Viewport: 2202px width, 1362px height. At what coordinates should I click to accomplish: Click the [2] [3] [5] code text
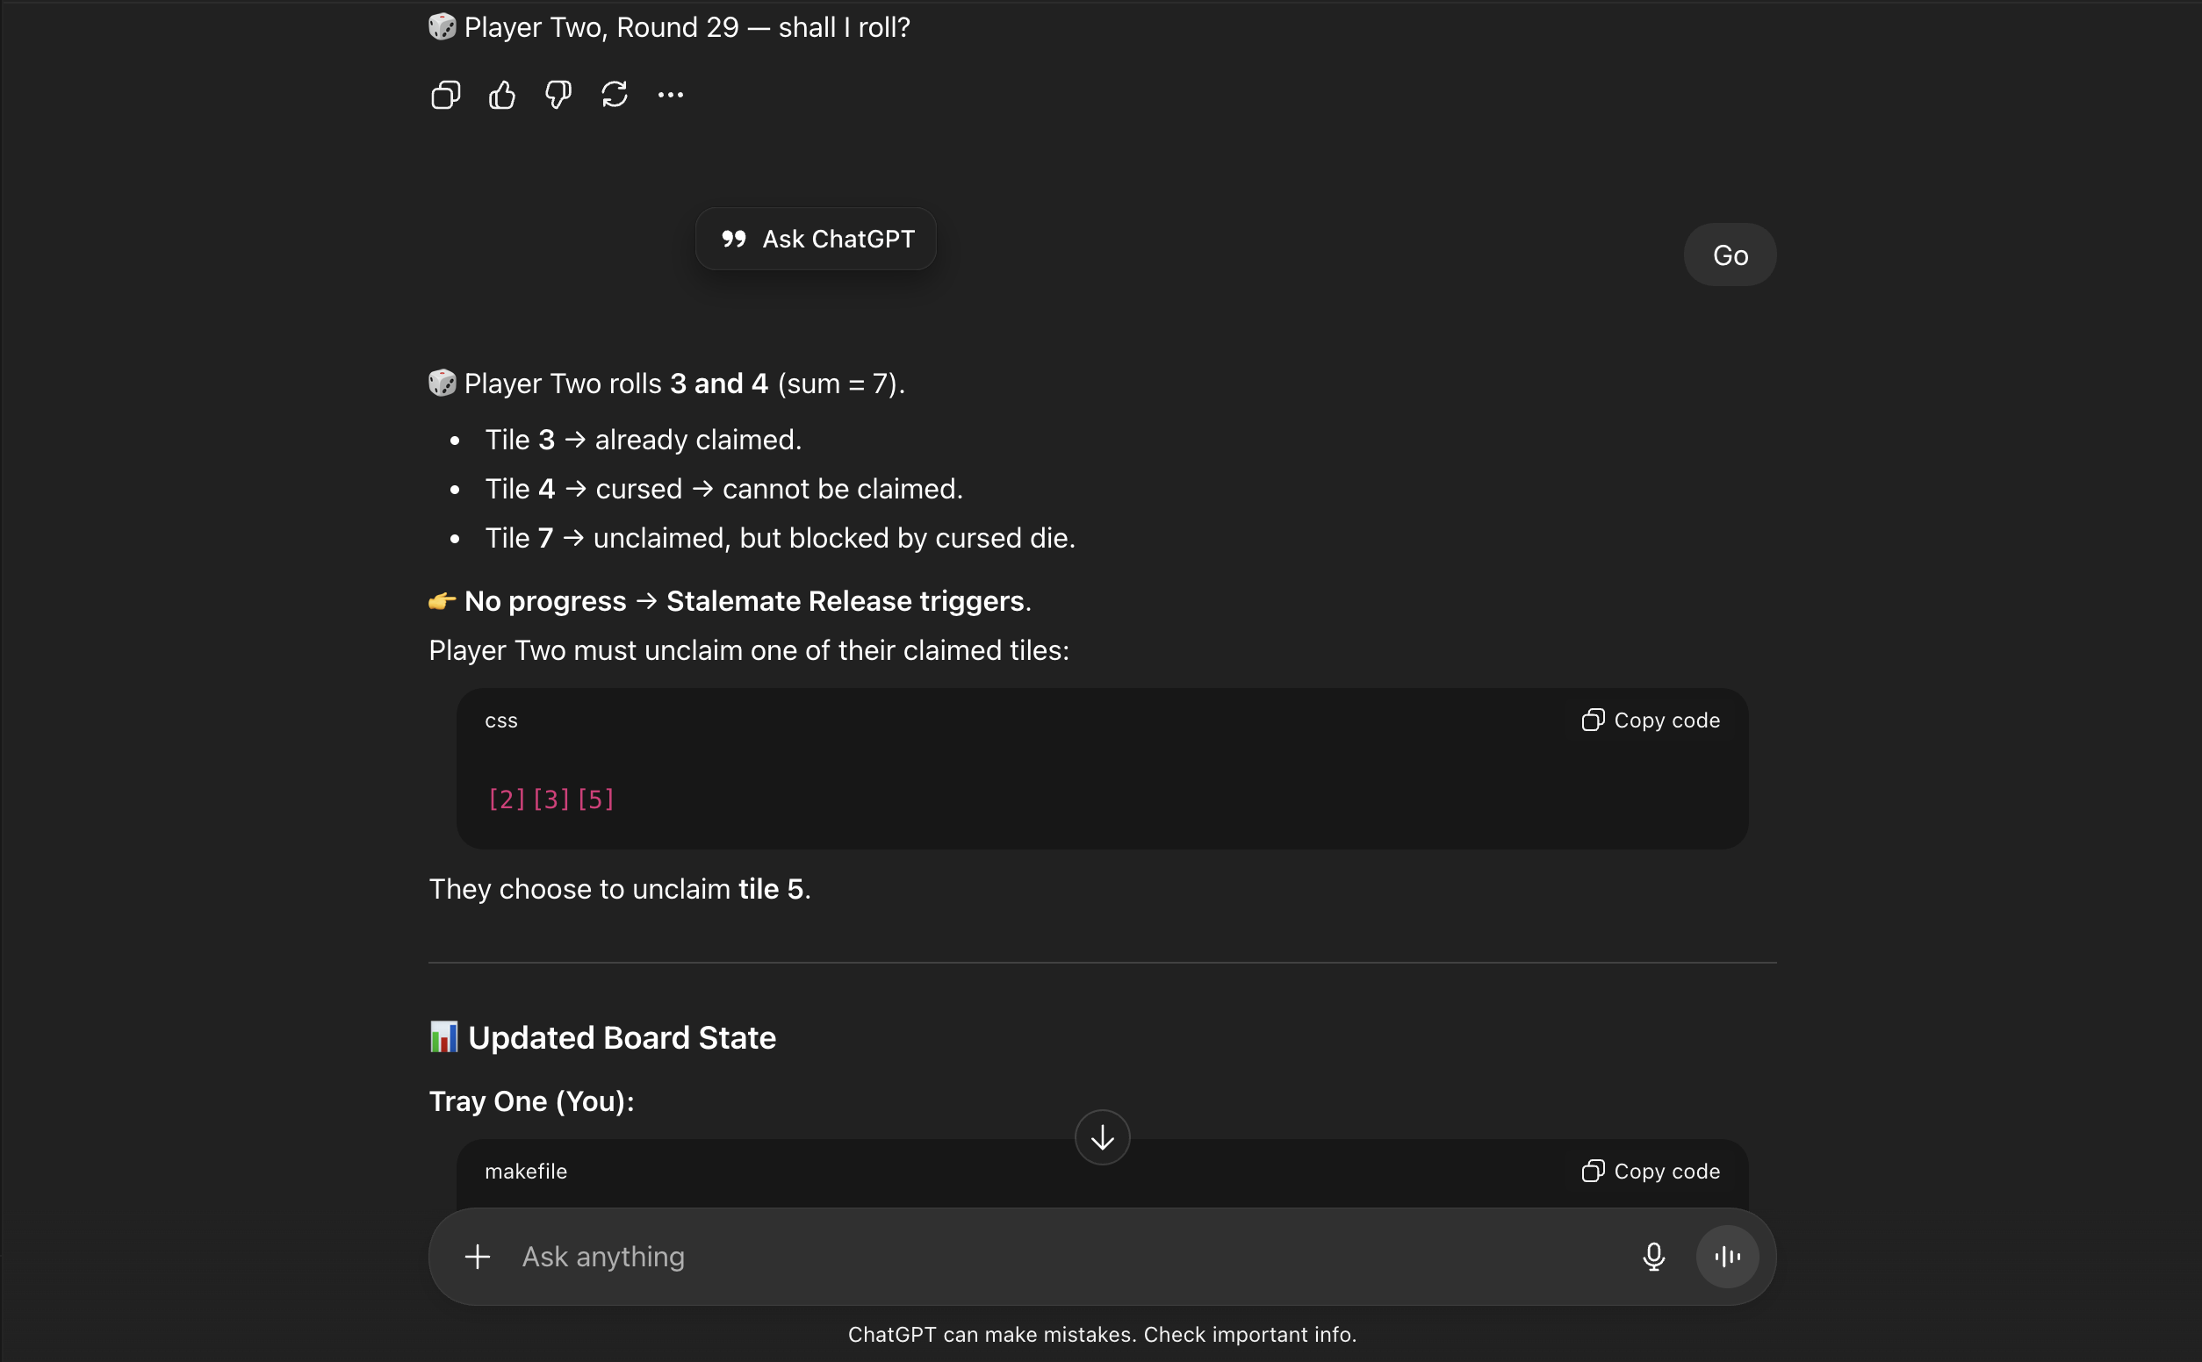pyautogui.click(x=550, y=799)
